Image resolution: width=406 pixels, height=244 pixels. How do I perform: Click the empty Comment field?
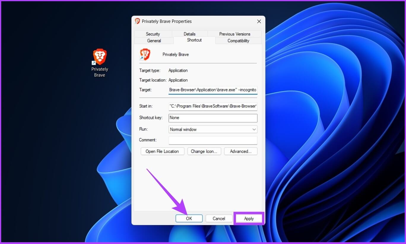(x=213, y=140)
